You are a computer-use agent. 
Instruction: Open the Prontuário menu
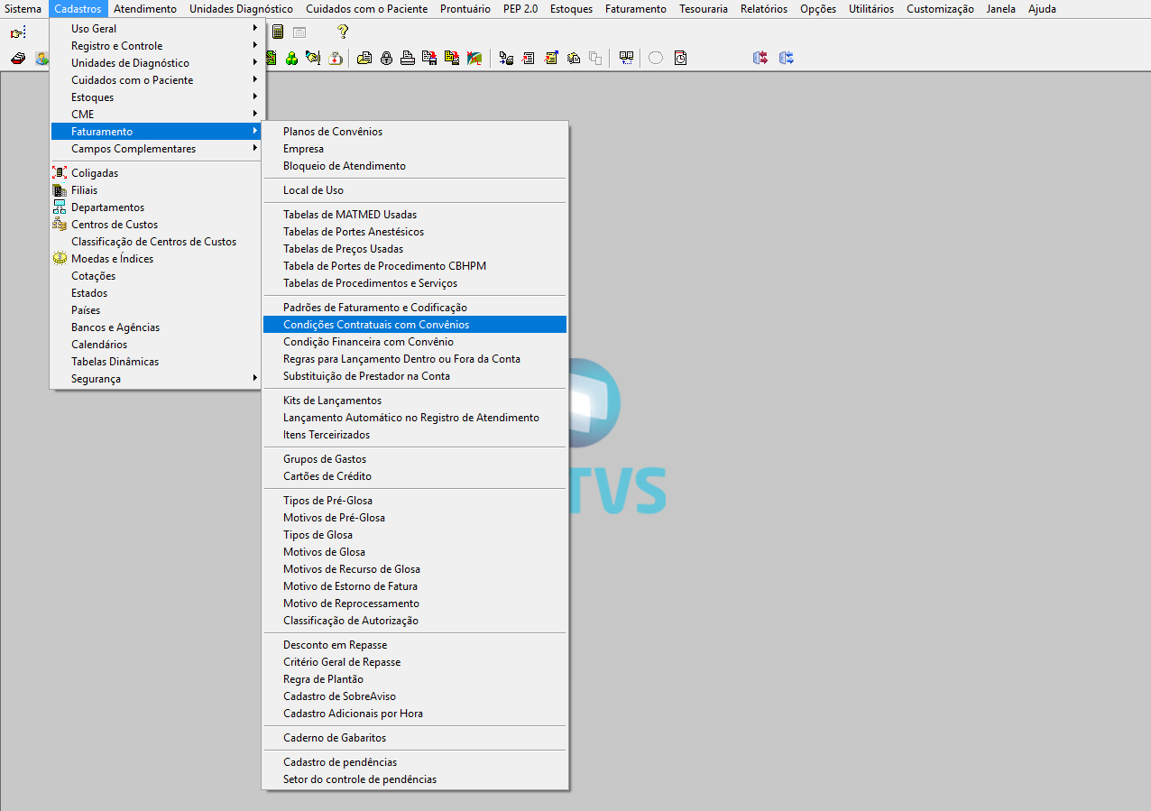(465, 9)
